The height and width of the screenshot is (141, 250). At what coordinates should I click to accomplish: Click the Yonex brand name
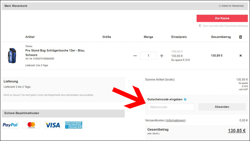(x=29, y=46)
